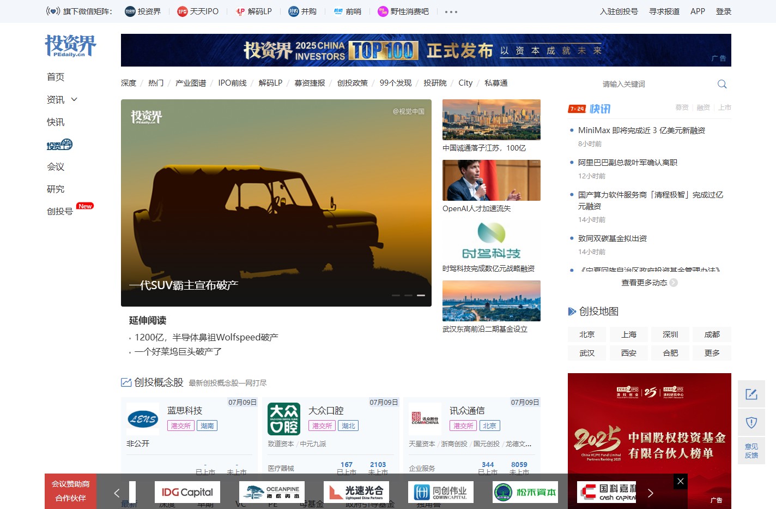Click the three-dots more accounts icon
Screen dimensions: 776x509
[x=451, y=11]
